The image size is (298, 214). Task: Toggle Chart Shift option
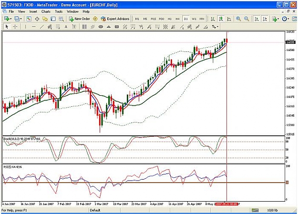click(265, 19)
